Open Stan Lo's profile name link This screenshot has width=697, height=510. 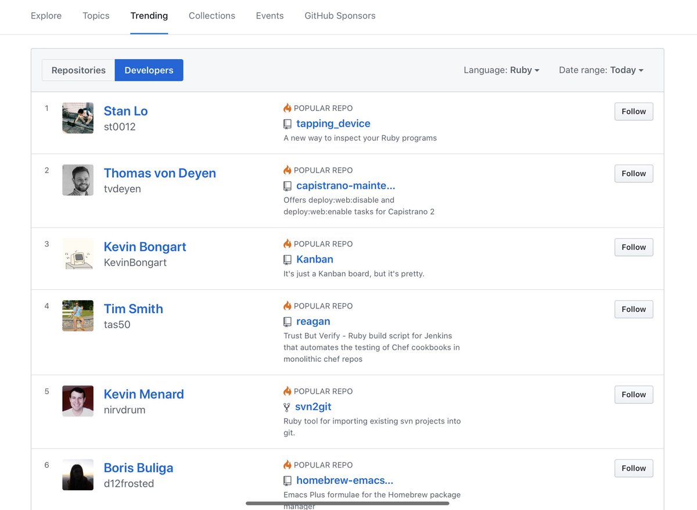125,111
